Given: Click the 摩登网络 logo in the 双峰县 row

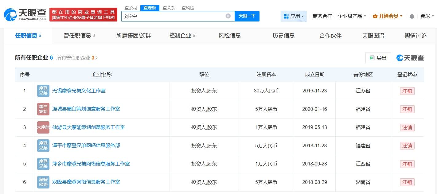Looking at the screenshot, I should (43, 182).
